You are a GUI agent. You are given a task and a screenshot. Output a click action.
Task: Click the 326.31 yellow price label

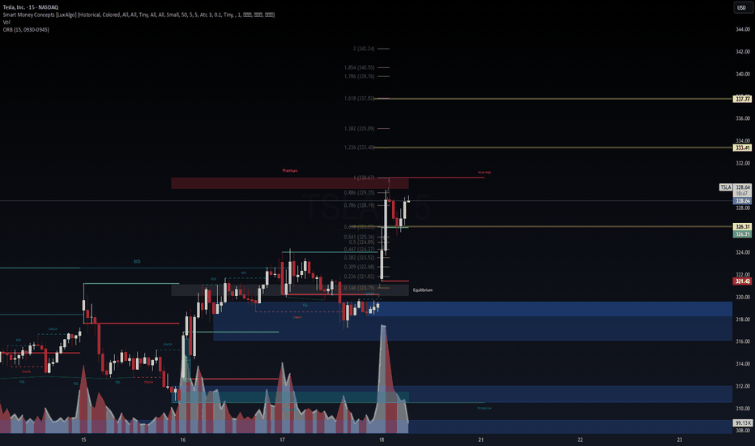coord(742,226)
